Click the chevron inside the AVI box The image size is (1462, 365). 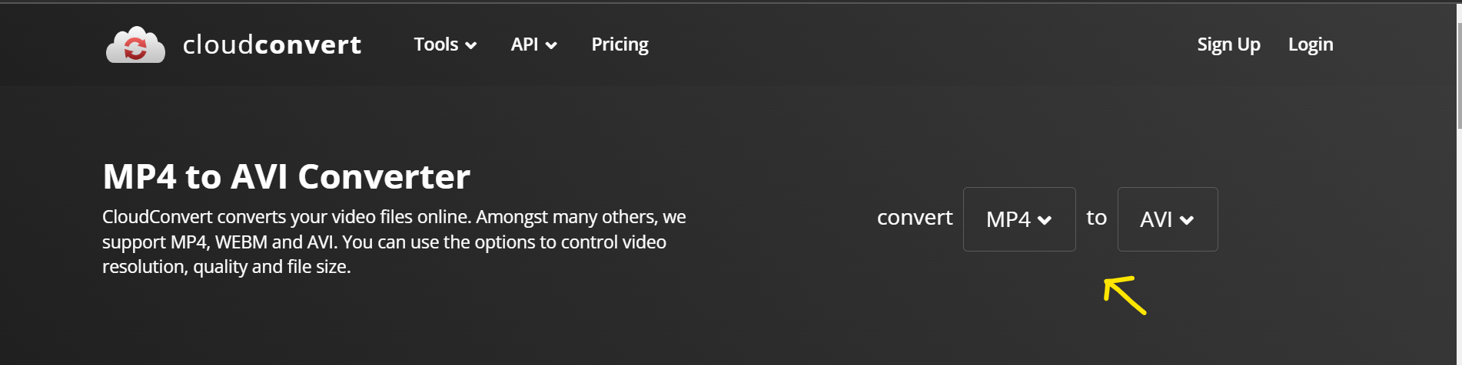pyautogui.click(x=1187, y=221)
